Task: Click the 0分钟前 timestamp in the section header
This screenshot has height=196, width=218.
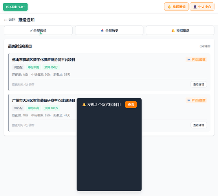Action: click(x=205, y=46)
